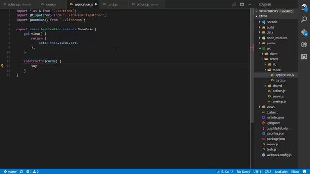
Task: Open settings.js in the explorer
Action: [279, 102]
